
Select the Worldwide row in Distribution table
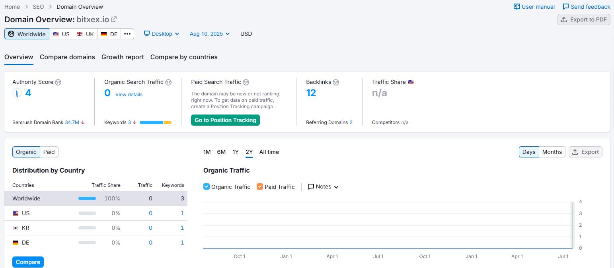[x=96, y=198]
